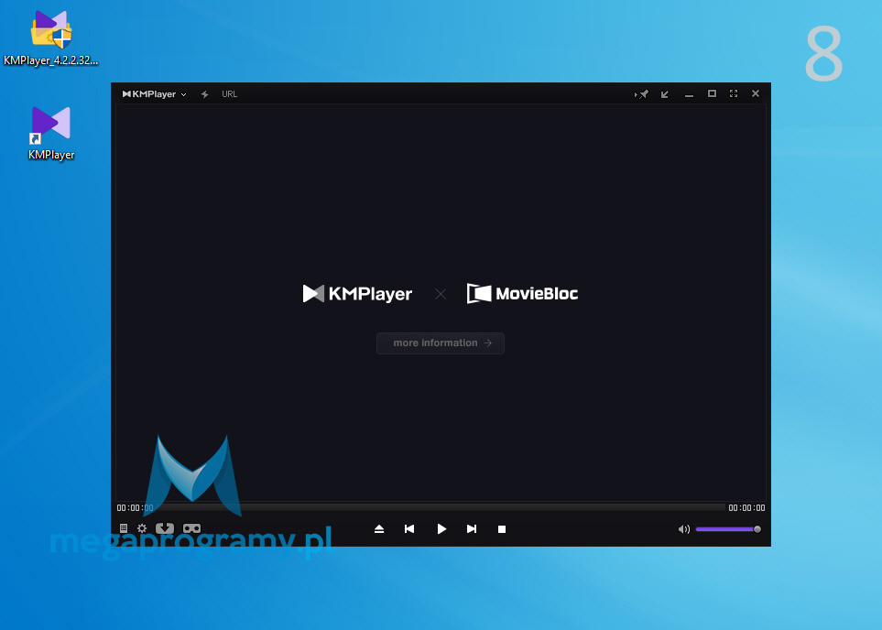Click the lightning bolt quick-open icon
This screenshot has height=630, width=882.
[x=205, y=94]
